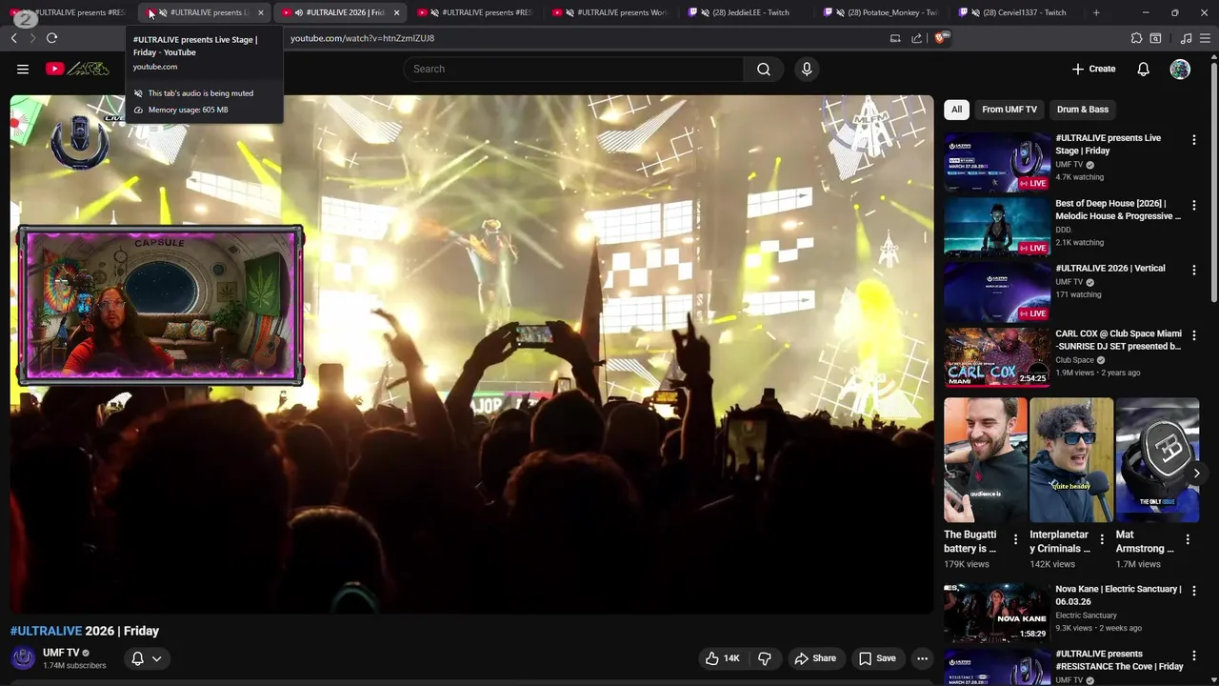Viewport: 1219px width, 686px height.
Task: Go back with the browser back arrow
Action: pos(13,38)
